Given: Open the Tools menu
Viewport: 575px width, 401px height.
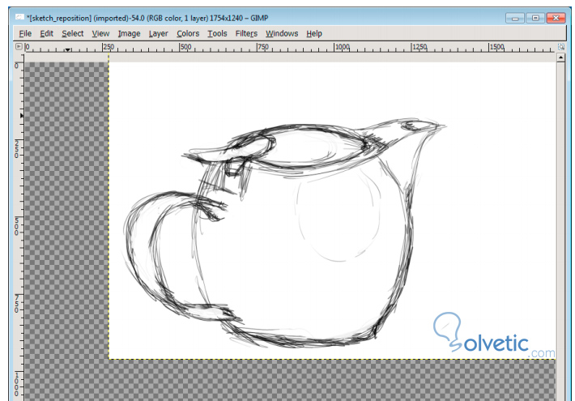Looking at the screenshot, I should [x=217, y=33].
